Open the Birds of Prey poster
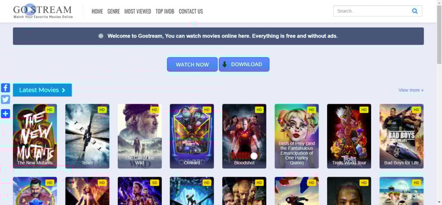Image resolution: width=442 pixels, height=205 pixels. 297,136
